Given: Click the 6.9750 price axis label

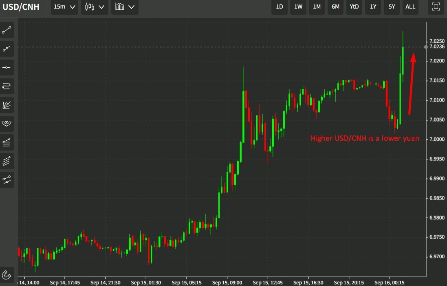Looking at the screenshot, I should (437, 237).
